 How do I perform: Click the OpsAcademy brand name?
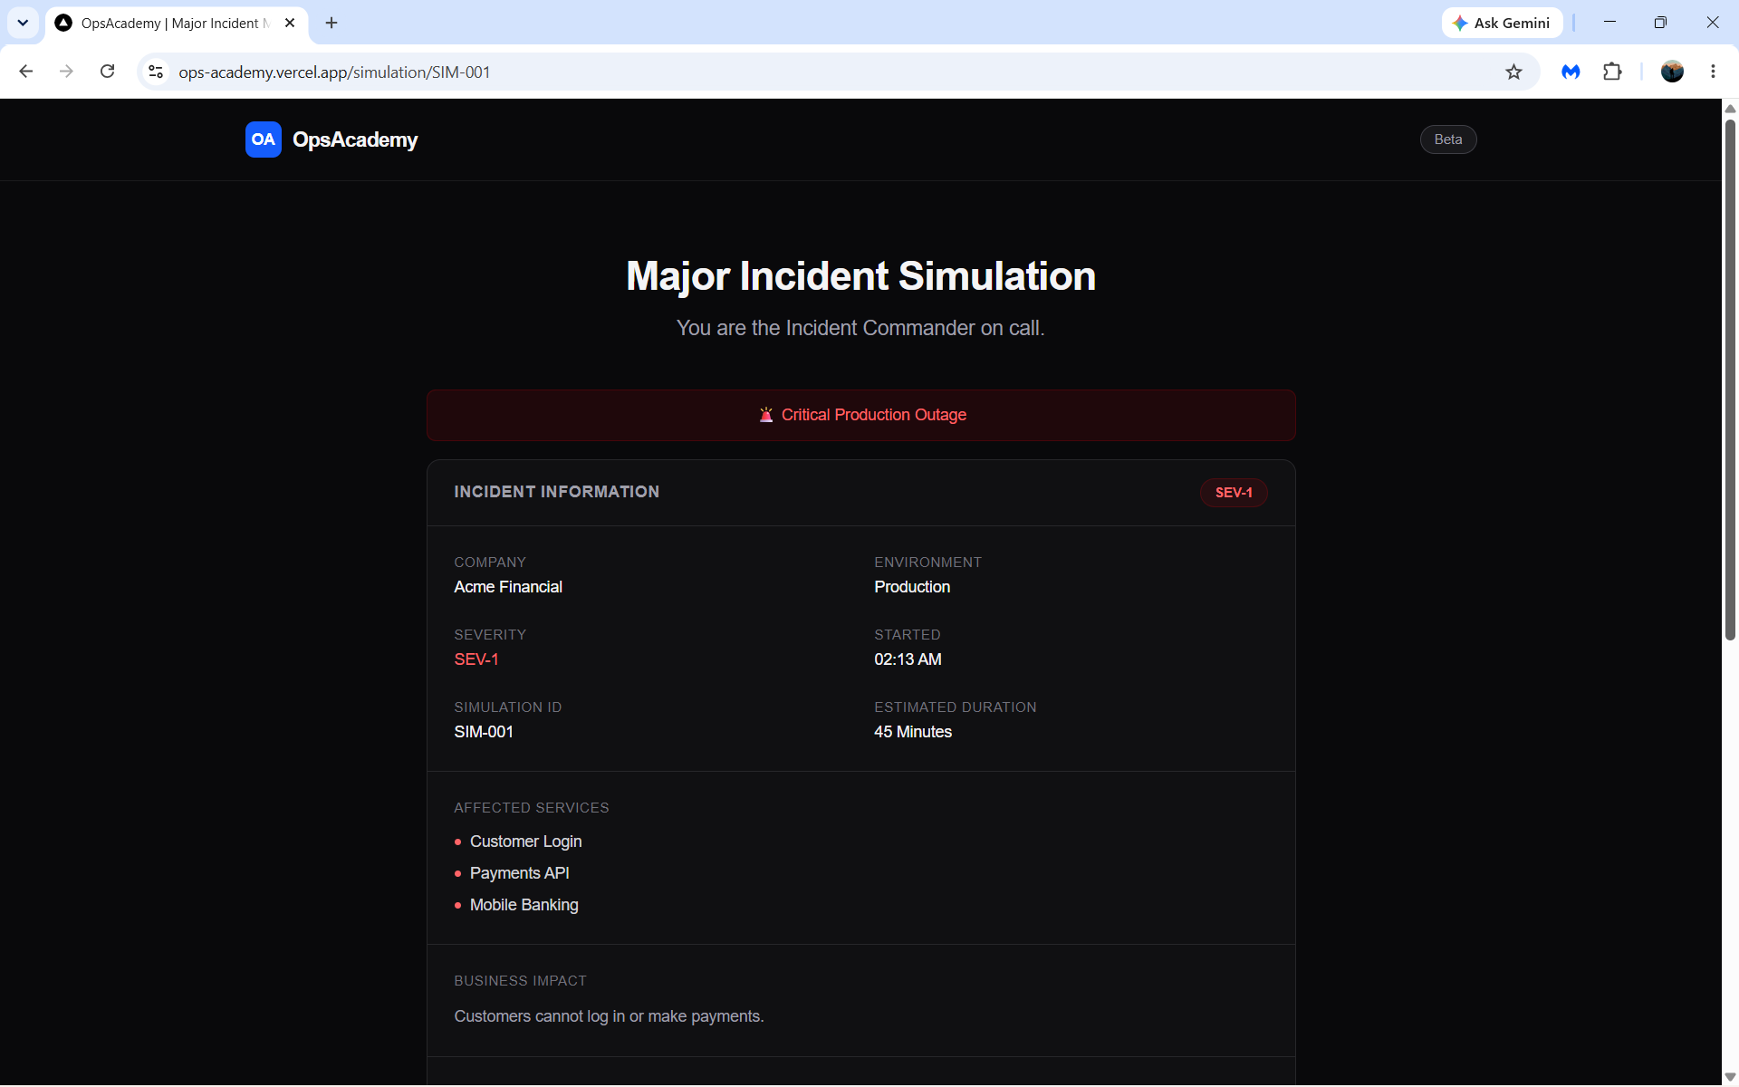click(355, 139)
